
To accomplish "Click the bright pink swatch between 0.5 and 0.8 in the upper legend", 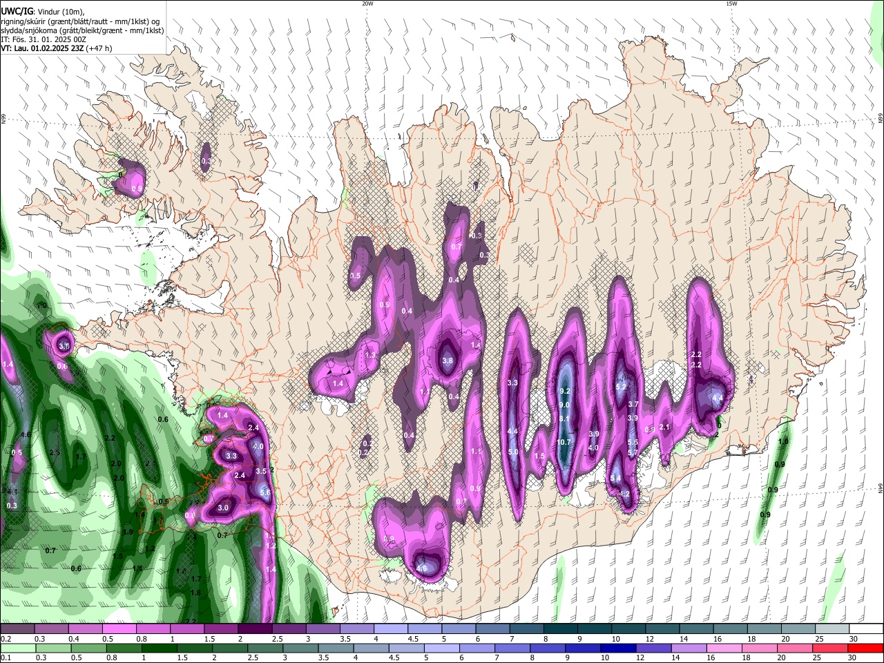I will tap(119, 629).
